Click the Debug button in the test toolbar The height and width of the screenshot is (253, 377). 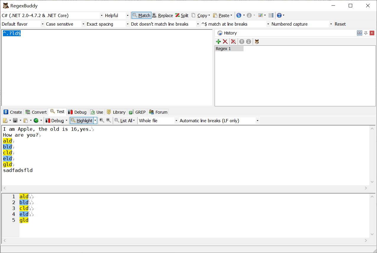coord(55,120)
